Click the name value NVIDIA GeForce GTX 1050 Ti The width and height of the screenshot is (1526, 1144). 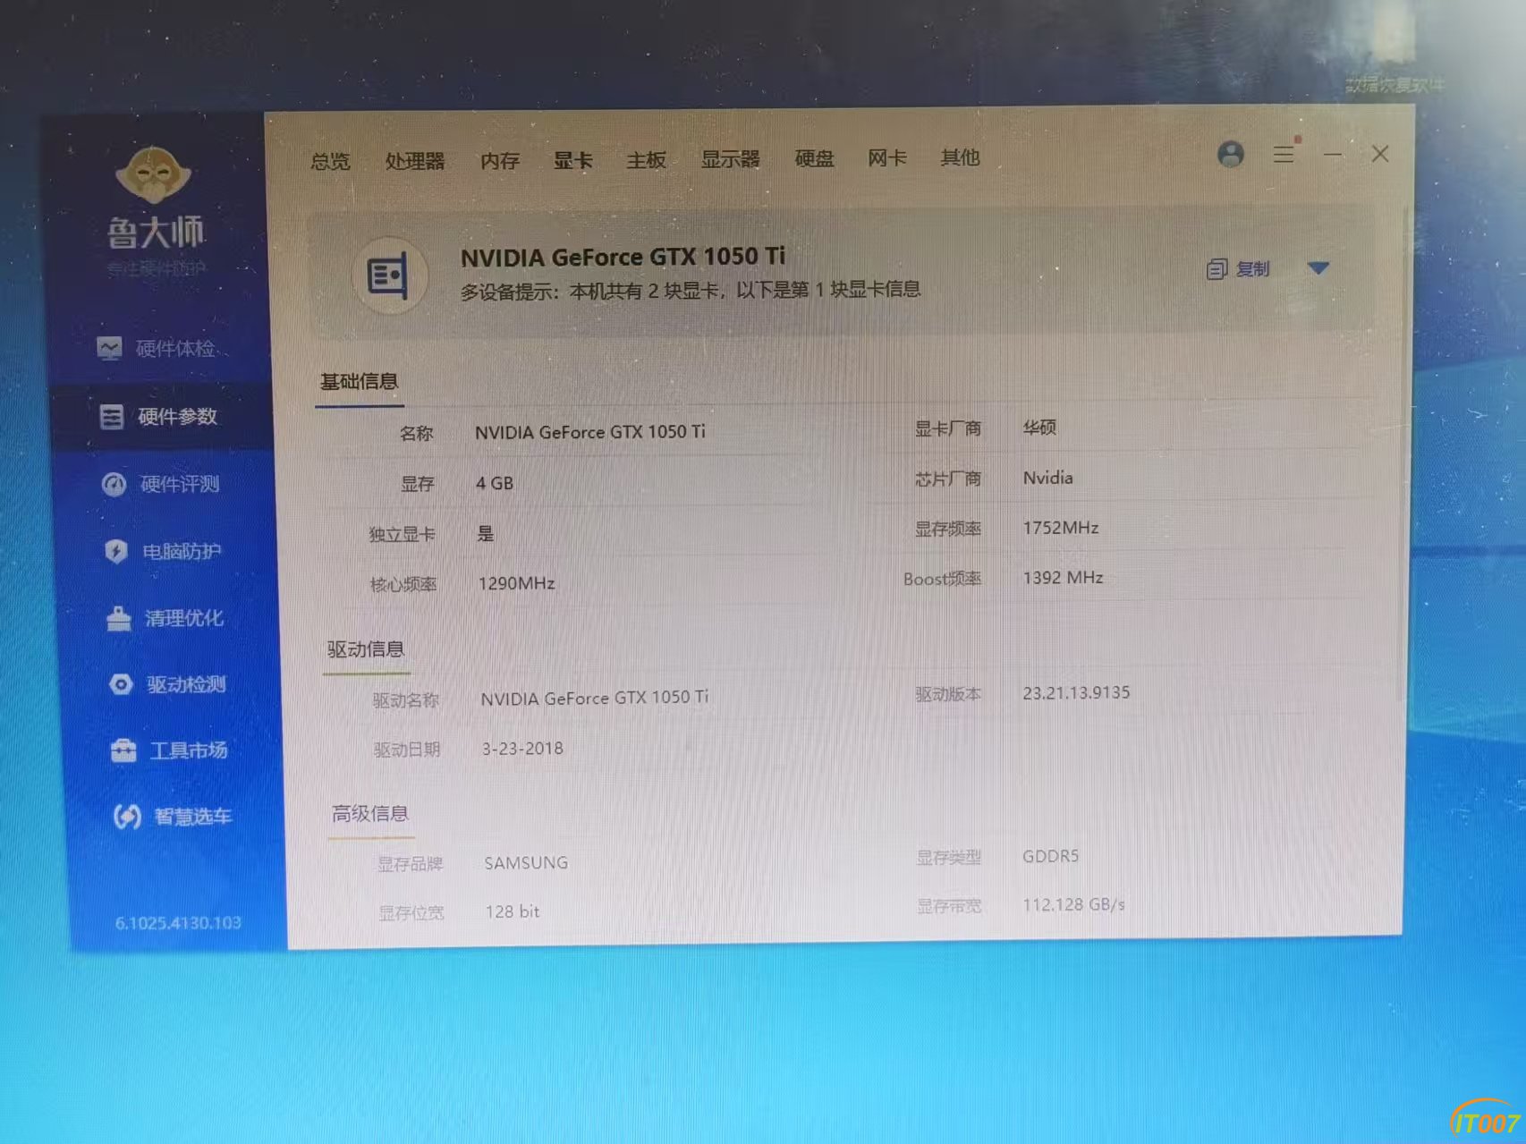pyautogui.click(x=590, y=432)
